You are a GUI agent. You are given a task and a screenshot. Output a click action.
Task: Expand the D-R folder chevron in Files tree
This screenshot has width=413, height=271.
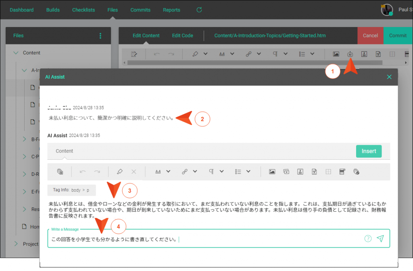(24, 174)
